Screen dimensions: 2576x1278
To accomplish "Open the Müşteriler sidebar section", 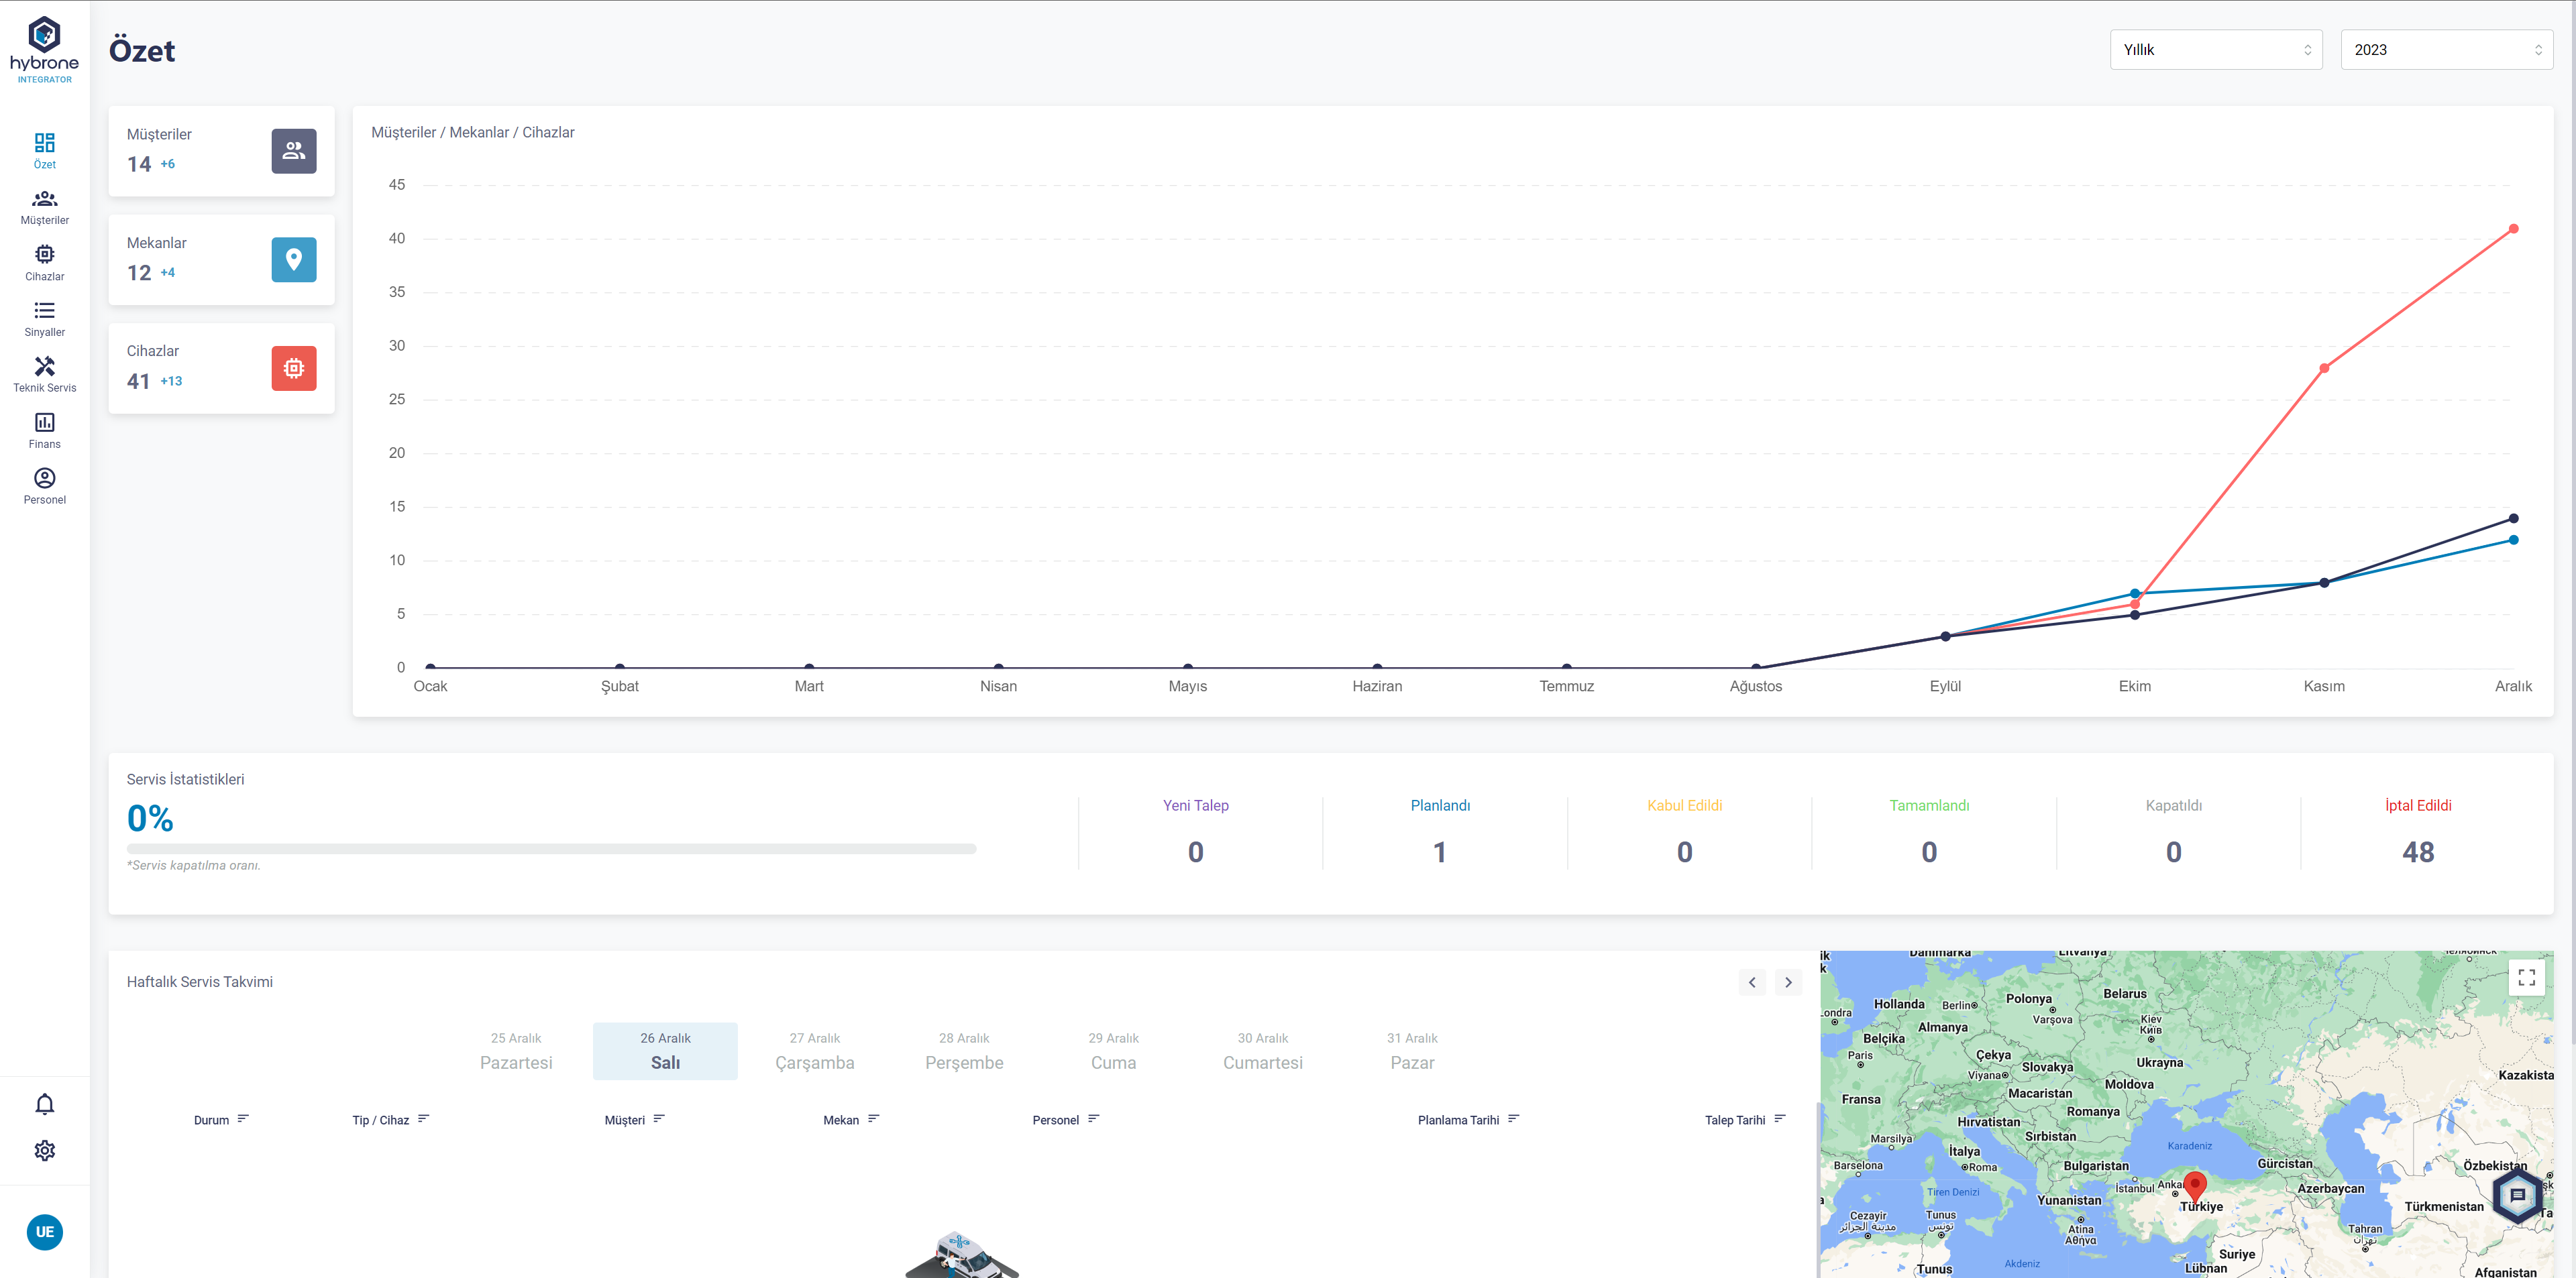I will pyautogui.click(x=44, y=207).
